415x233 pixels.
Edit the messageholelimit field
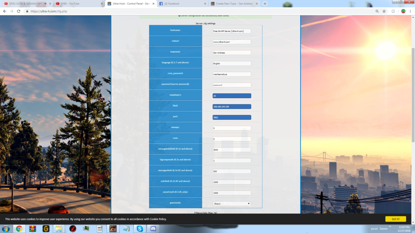coord(232,150)
